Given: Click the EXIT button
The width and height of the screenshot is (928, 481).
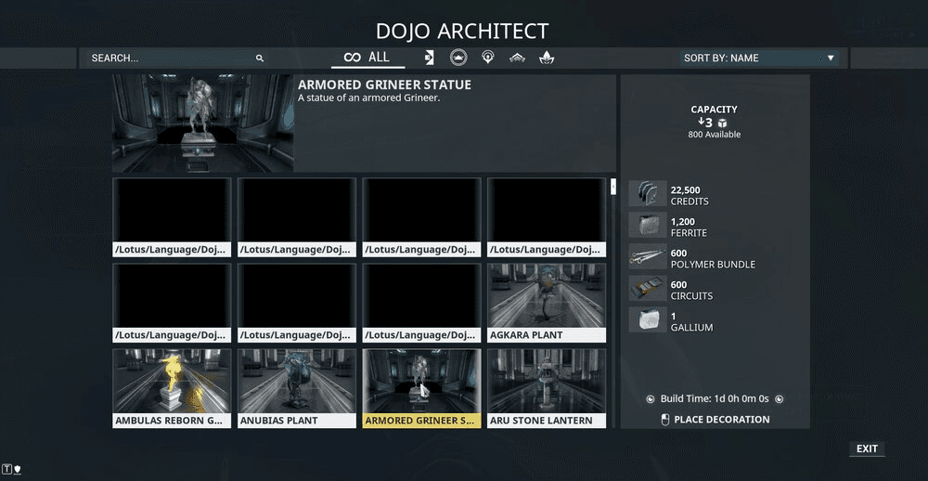Looking at the screenshot, I should [867, 449].
